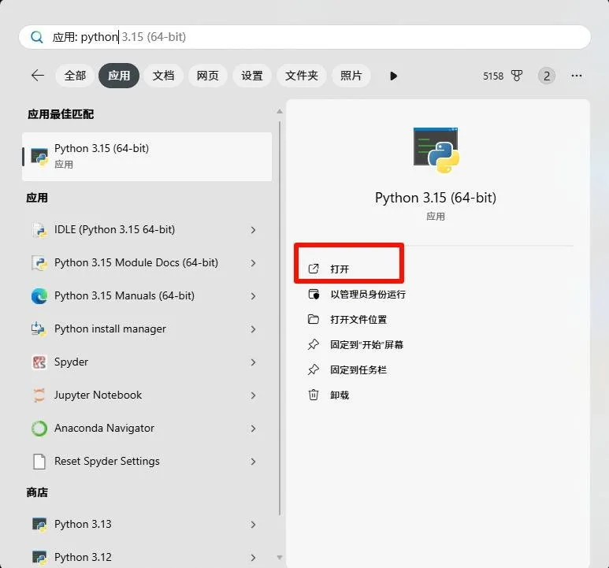Image resolution: width=609 pixels, height=568 pixels.
Task: Click the uninstall trash icon
Action: (314, 395)
